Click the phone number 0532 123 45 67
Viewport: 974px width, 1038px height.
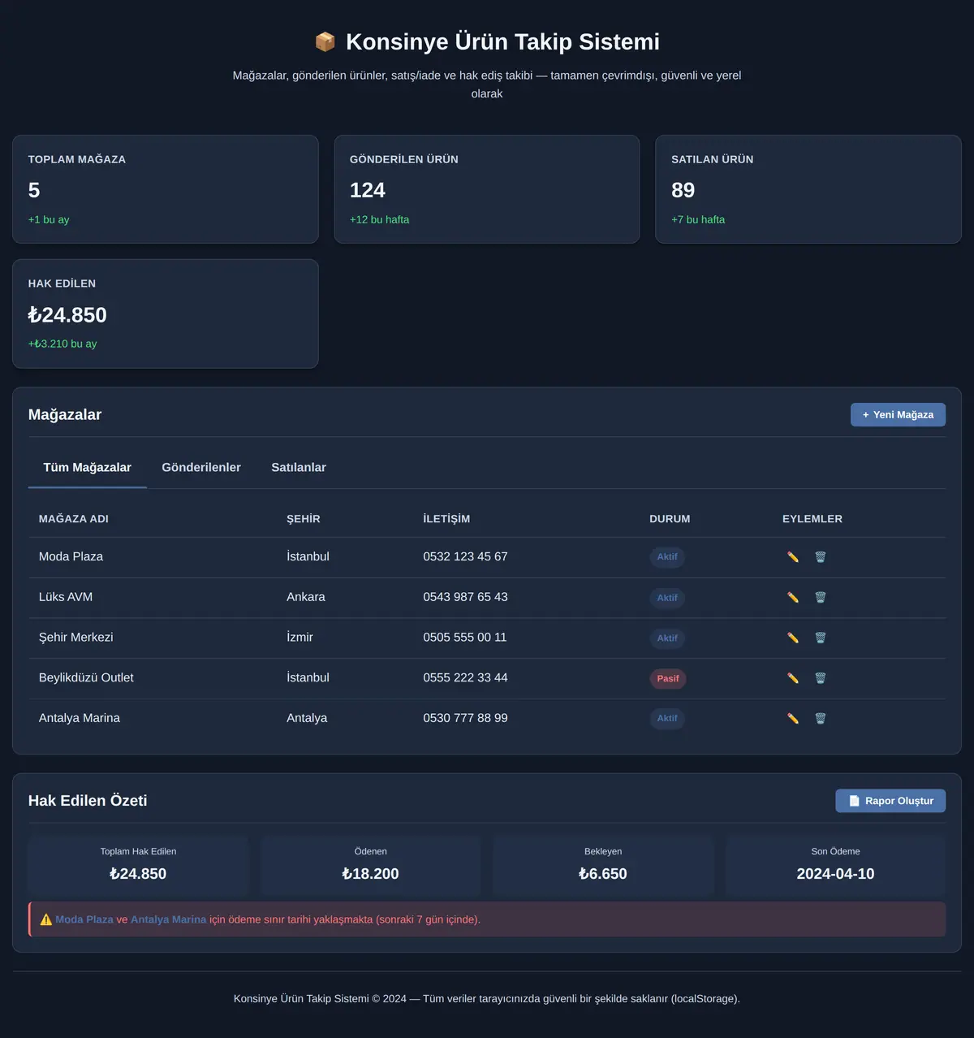465,556
